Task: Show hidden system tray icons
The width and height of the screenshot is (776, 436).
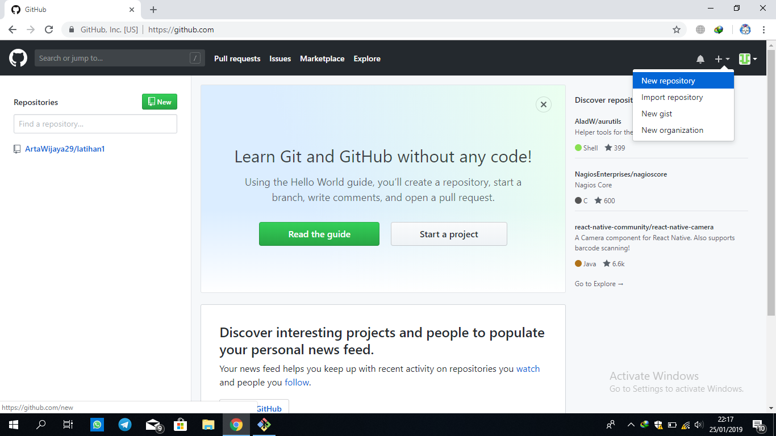Action: (631, 425)
